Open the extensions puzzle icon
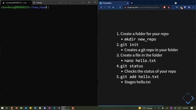The width and height of the screenshot is (196, 110). tap(189, 7)
